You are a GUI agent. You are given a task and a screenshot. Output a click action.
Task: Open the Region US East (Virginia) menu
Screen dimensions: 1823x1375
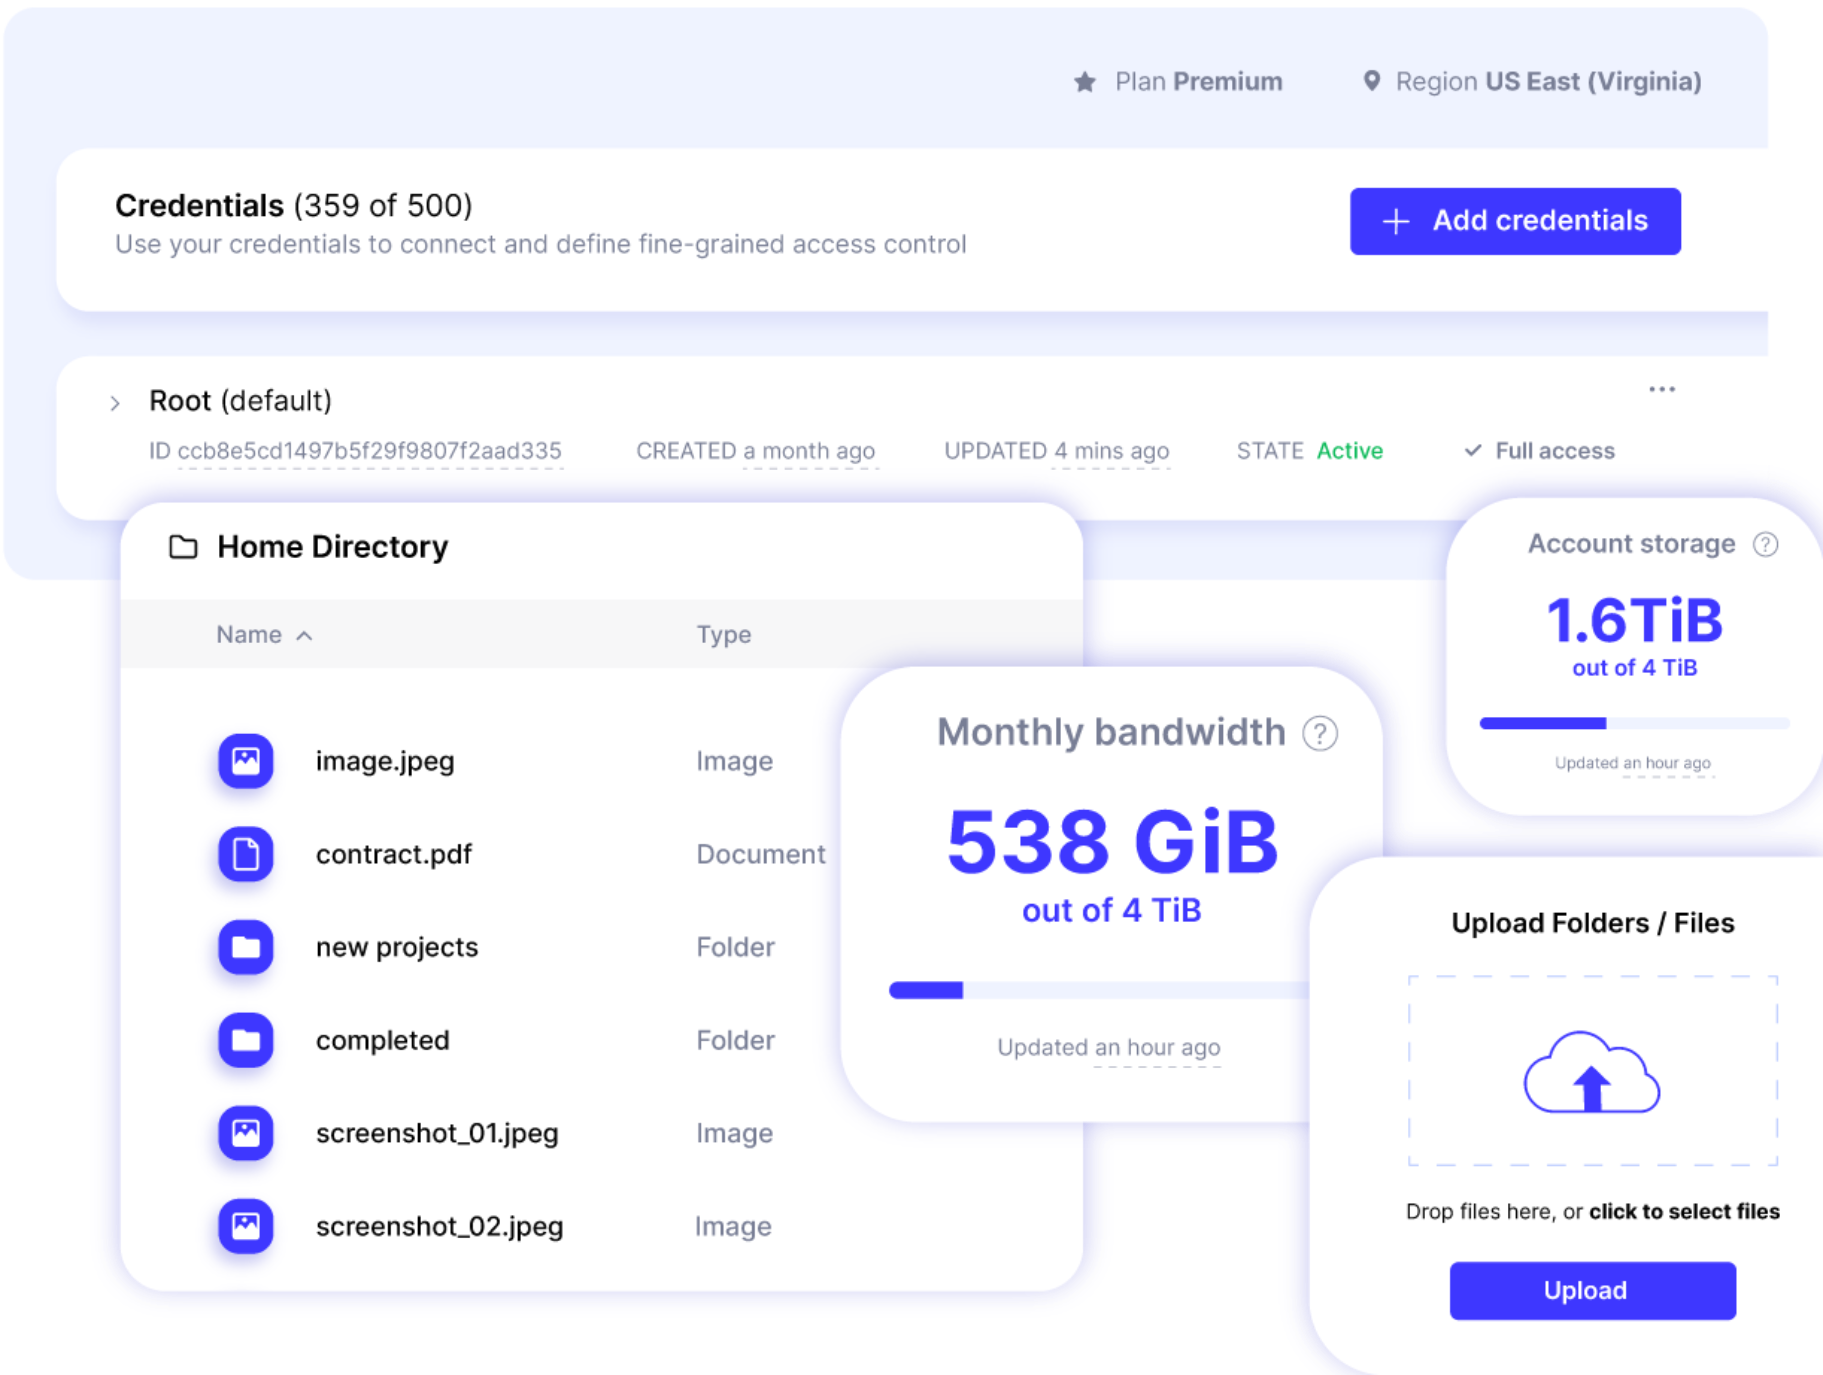(x=1550, y=81)
